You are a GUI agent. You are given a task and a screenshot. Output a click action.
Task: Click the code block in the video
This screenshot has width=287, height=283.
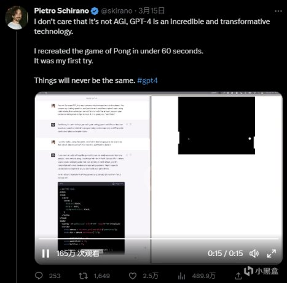(91, 218)
